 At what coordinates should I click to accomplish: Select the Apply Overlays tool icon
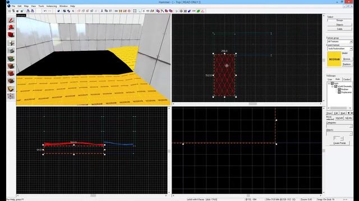[x=11, y=81]
